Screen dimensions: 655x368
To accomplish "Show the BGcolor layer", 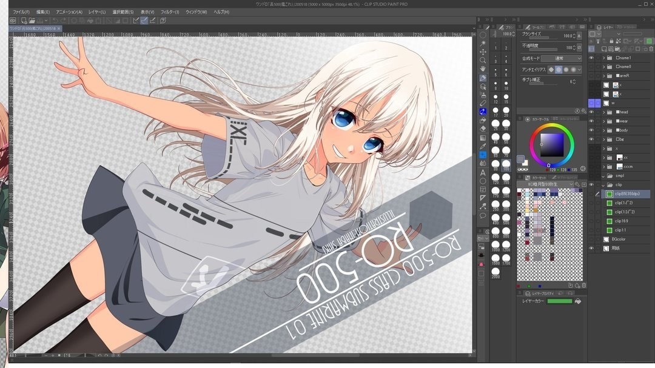I will coord(591,239).
